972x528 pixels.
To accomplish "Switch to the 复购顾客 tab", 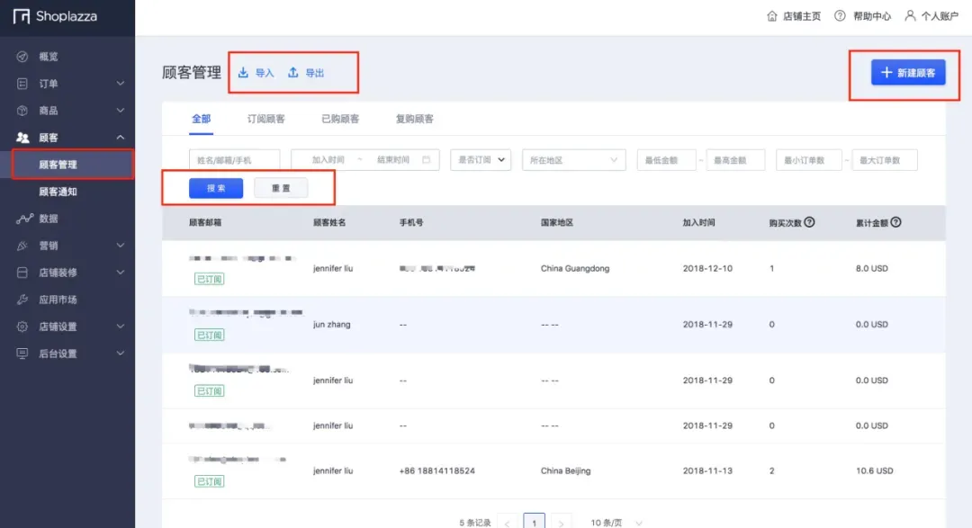I will pyautogui.click(x=415, y=119).
